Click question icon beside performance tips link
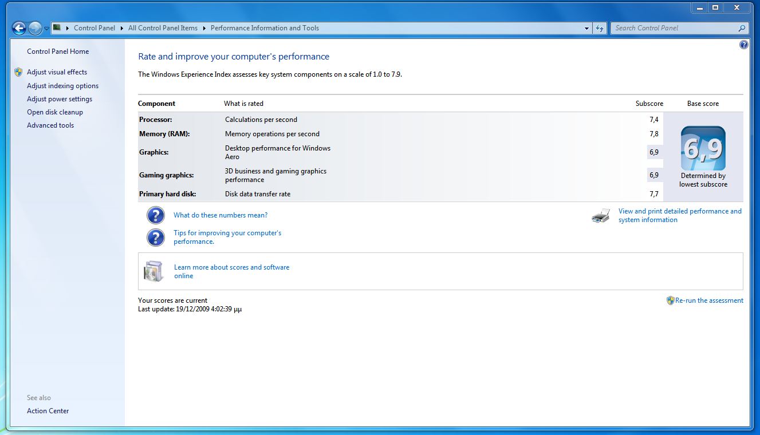760x435 pixels. 156,238
